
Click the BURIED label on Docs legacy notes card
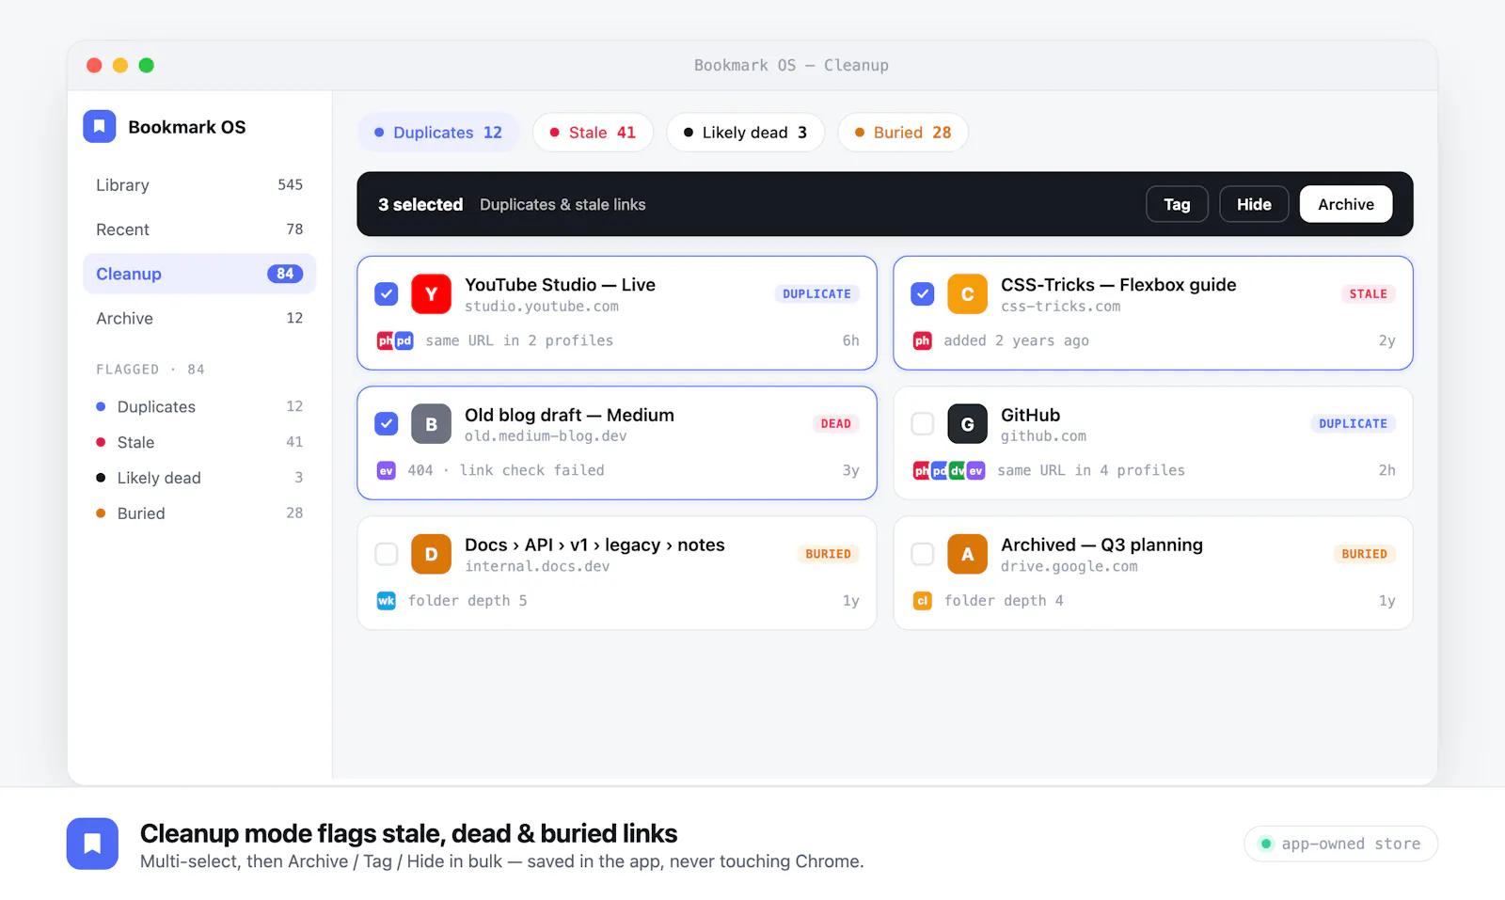(828, 554)
